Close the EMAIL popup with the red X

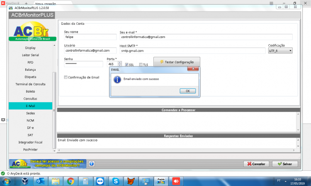[193, 69]
